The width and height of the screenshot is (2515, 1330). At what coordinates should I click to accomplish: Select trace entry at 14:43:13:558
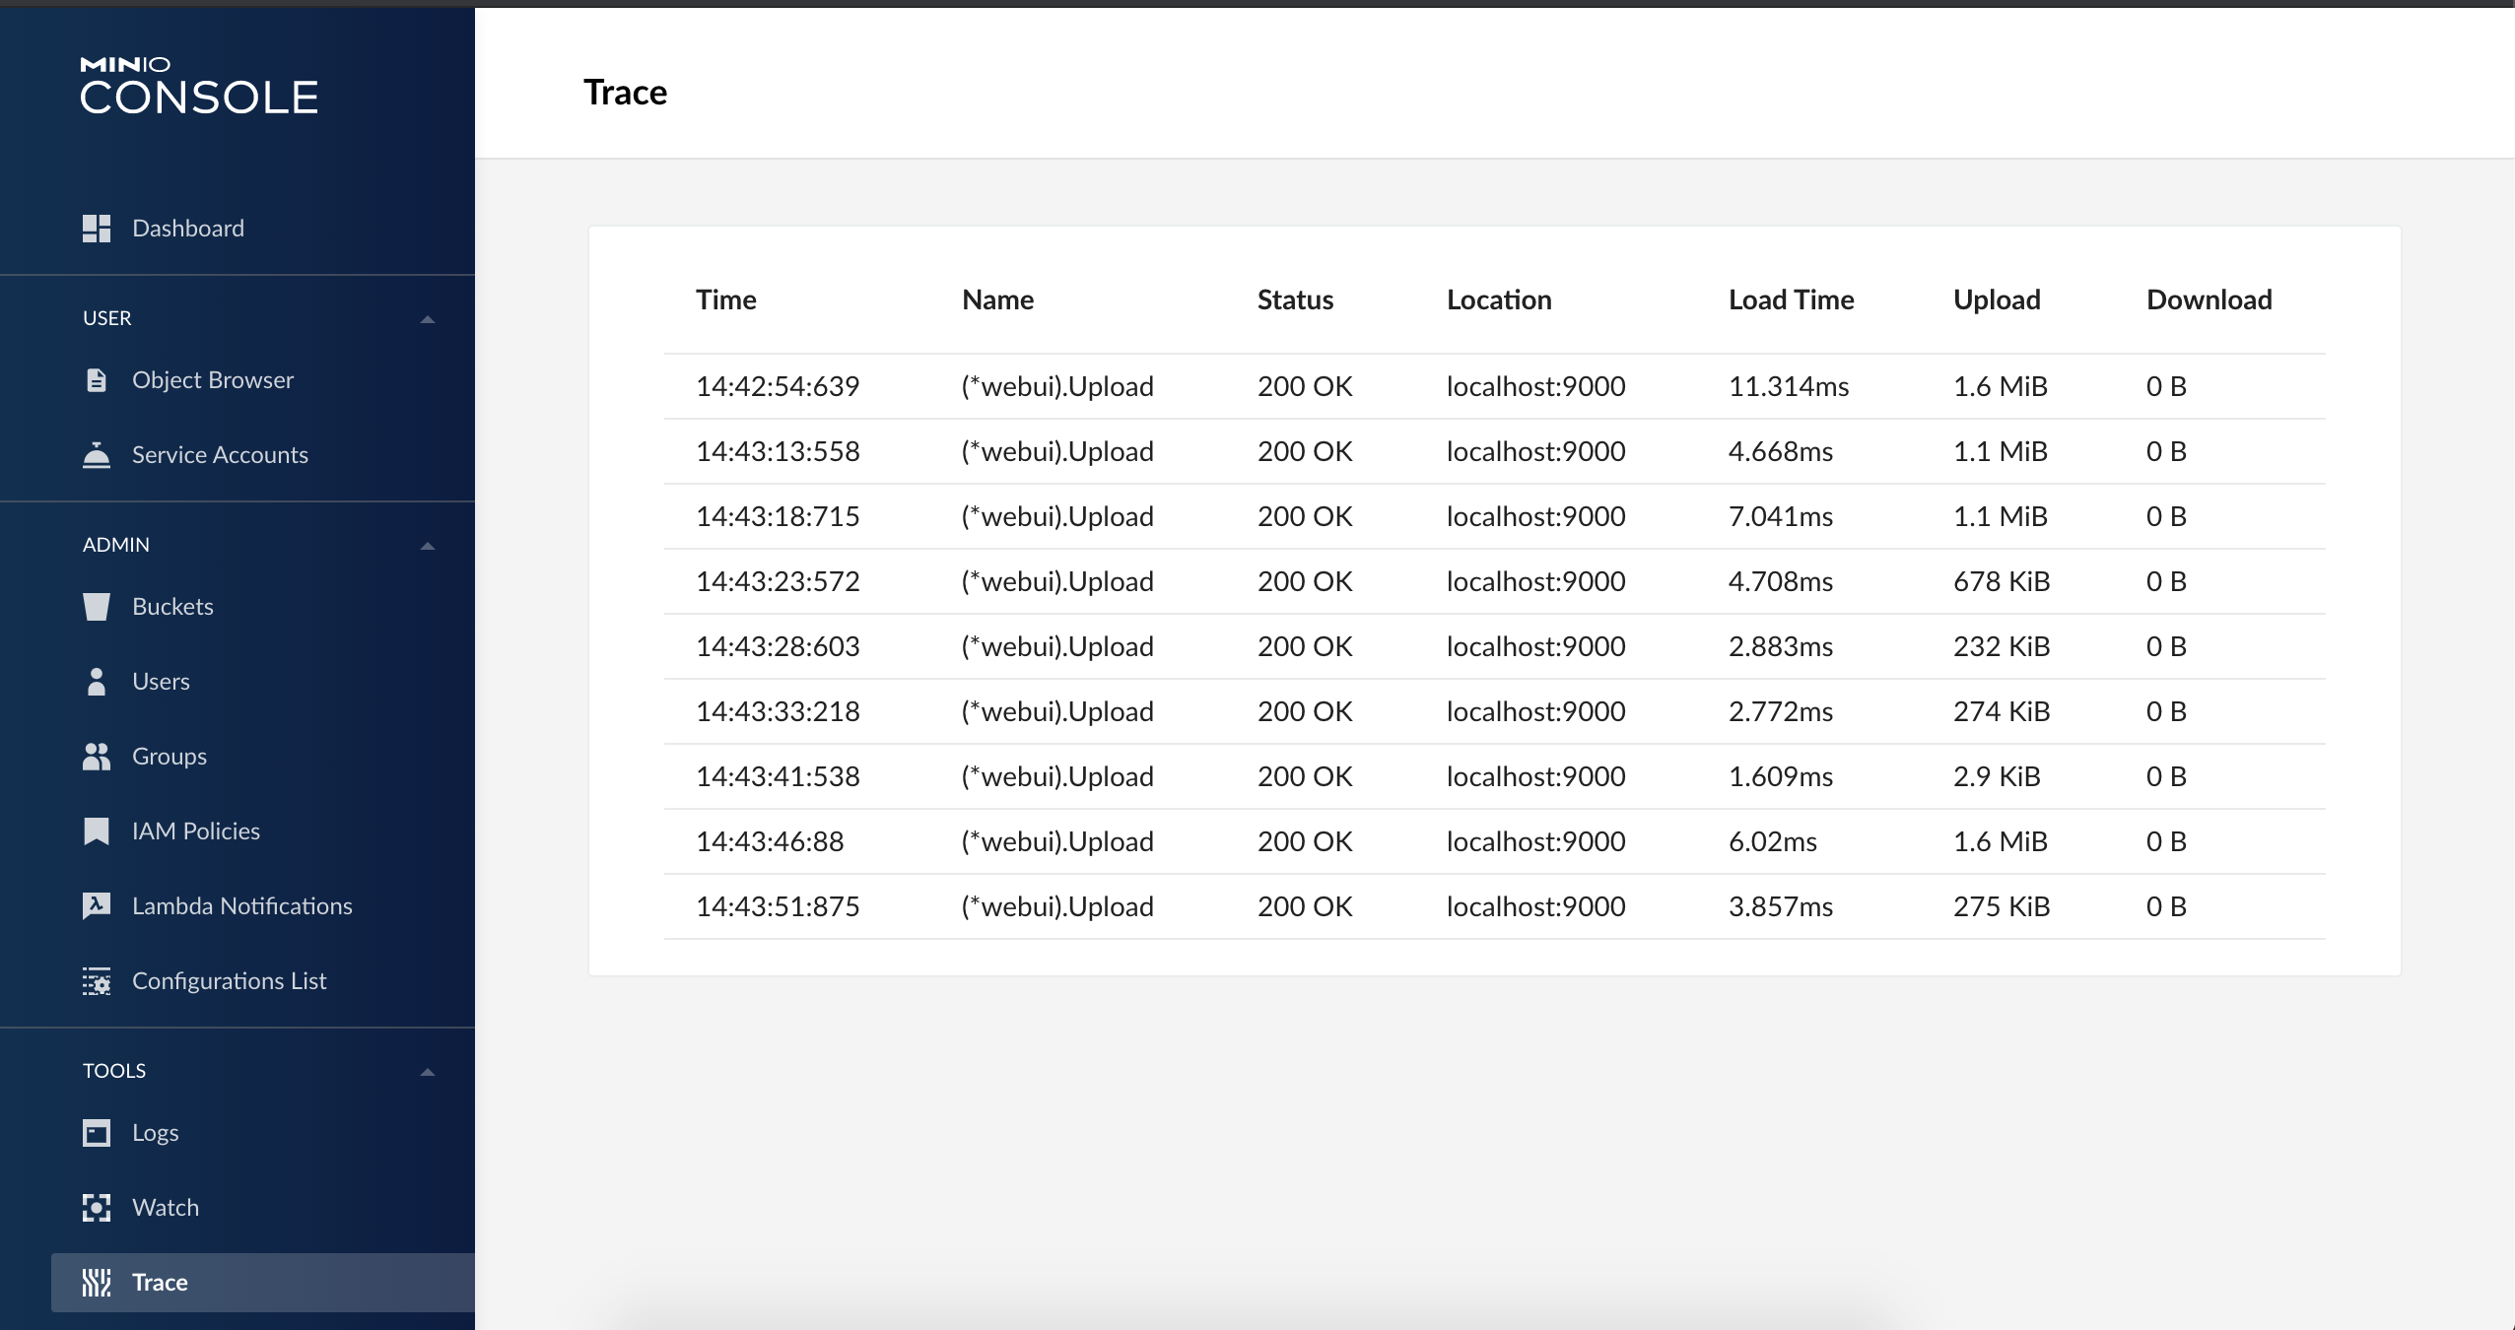point(1495,451)
